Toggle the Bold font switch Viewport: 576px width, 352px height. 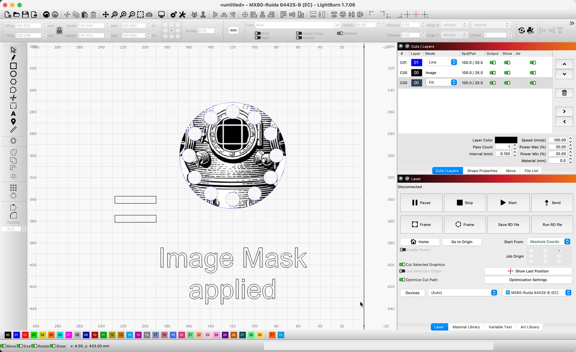pyautogui.click(x=257, y=33)
